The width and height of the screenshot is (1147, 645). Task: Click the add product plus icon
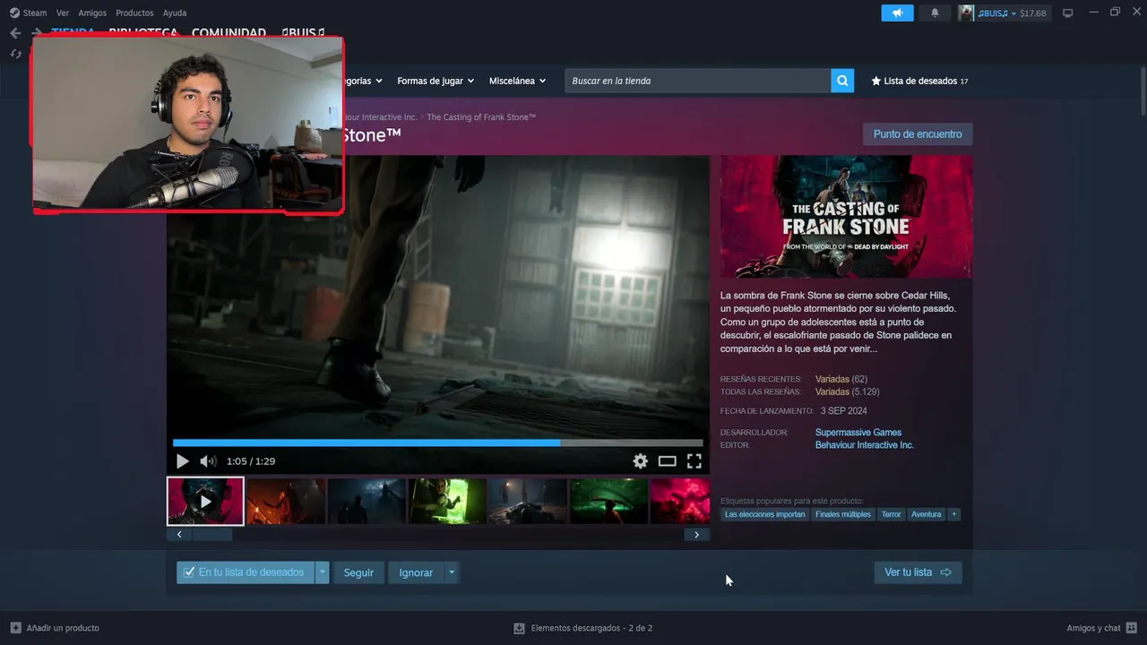(x=15, y=628)
